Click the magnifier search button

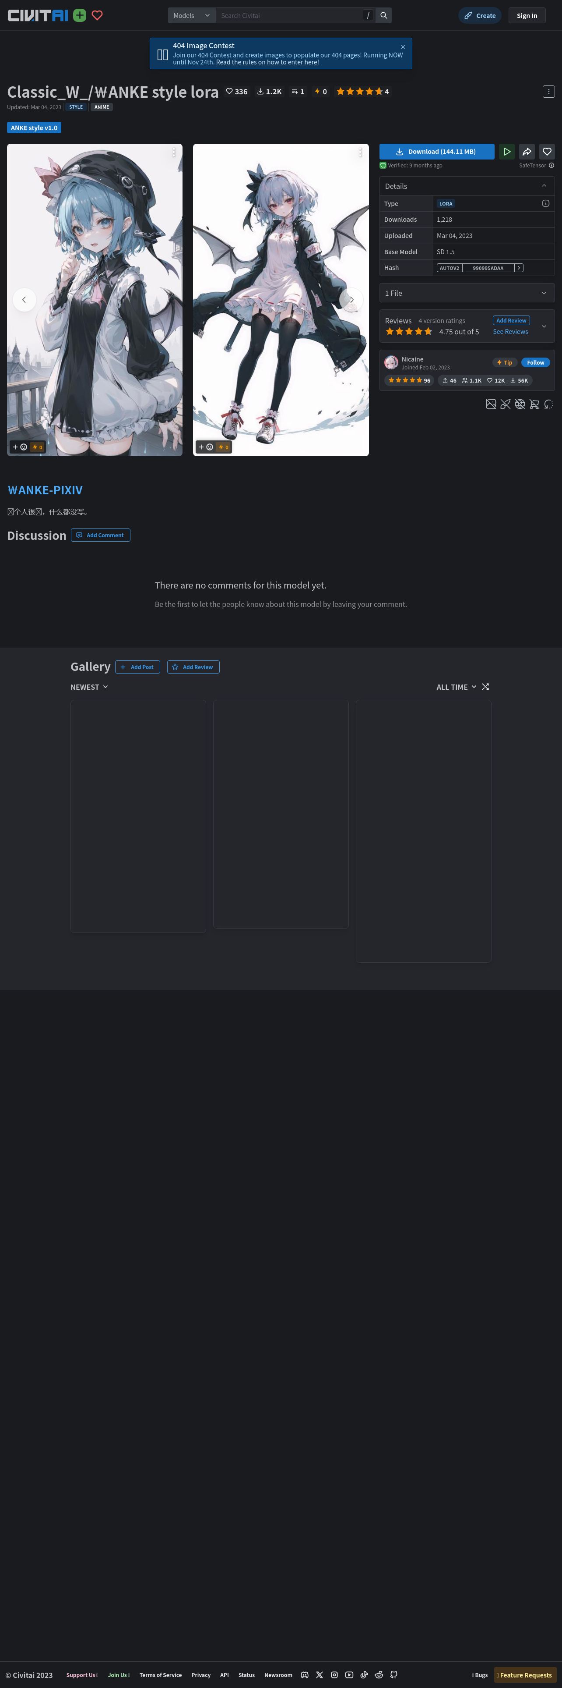point(384,15)
